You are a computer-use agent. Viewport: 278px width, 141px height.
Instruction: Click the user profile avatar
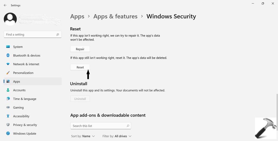(x=10, y=19)
